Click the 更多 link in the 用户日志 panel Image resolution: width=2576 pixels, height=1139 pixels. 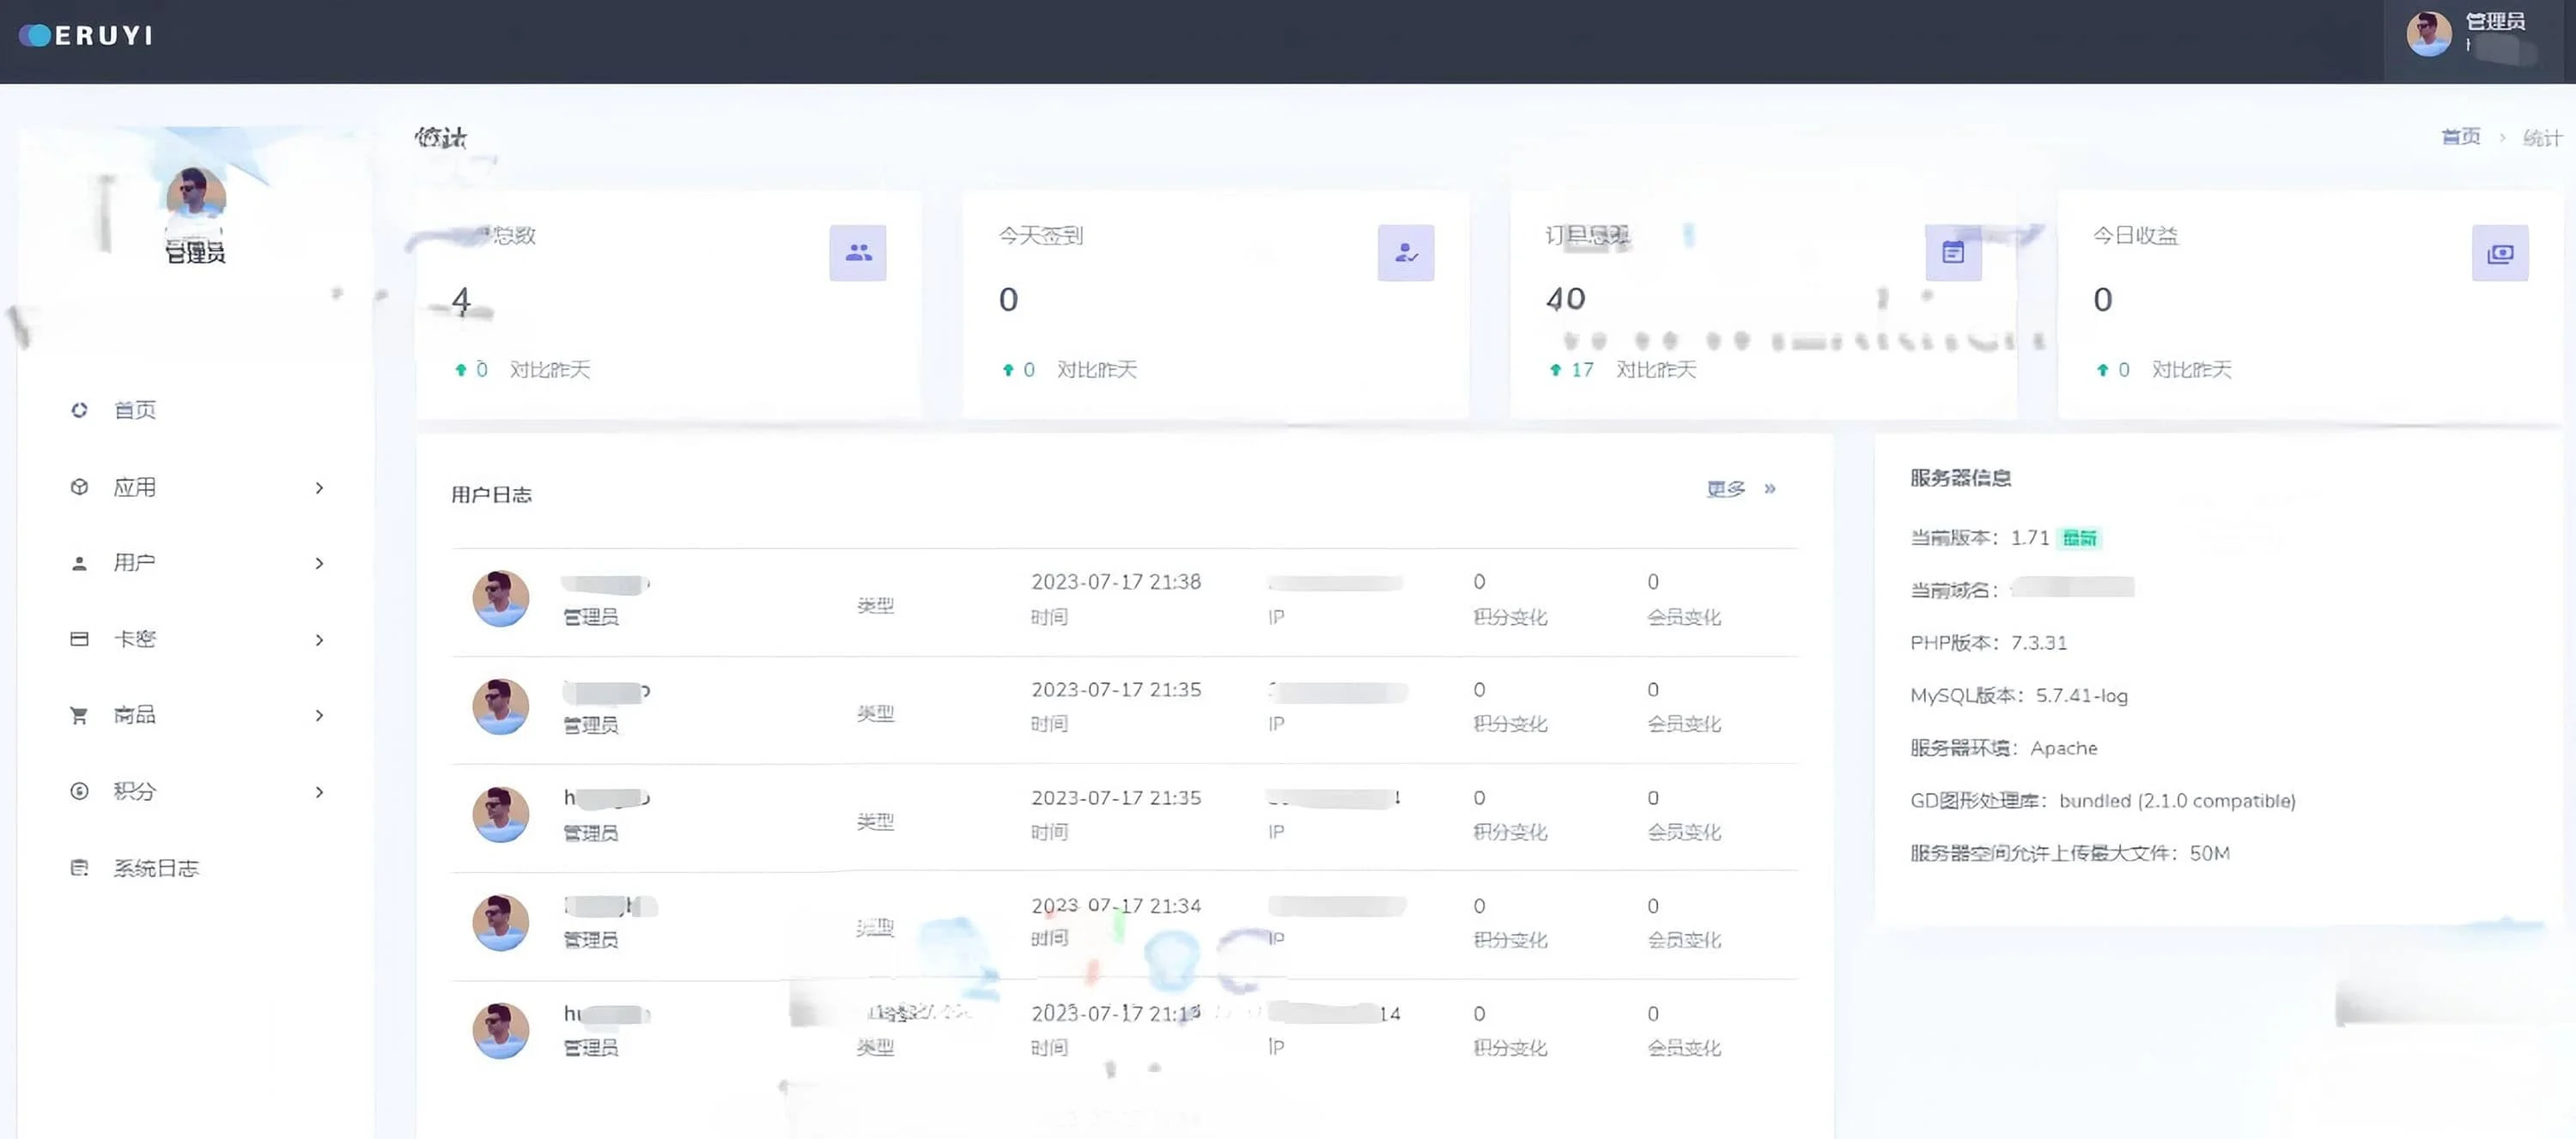1724,489
